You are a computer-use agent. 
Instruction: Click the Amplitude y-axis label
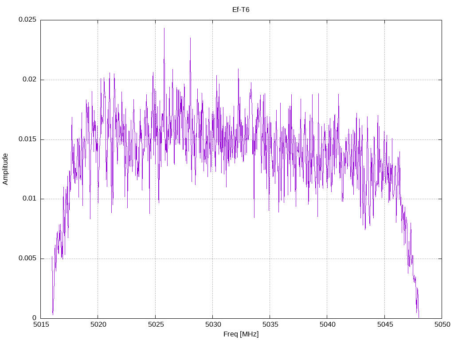click(x=5, y=169)
